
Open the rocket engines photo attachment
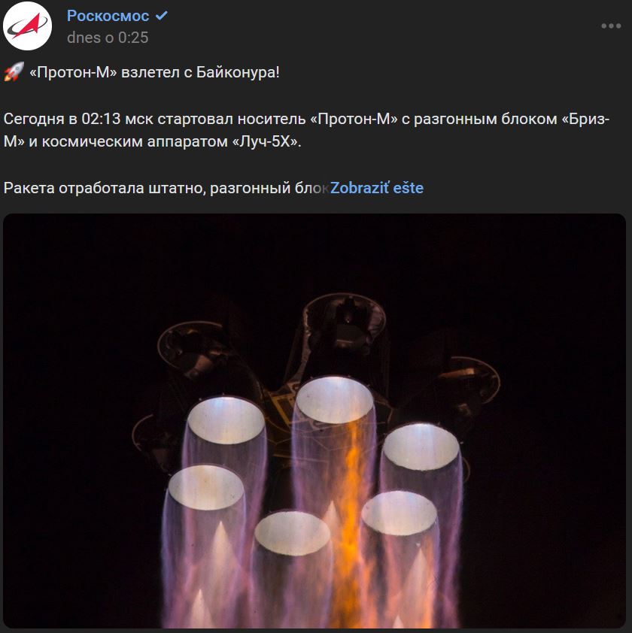[314, 421]
